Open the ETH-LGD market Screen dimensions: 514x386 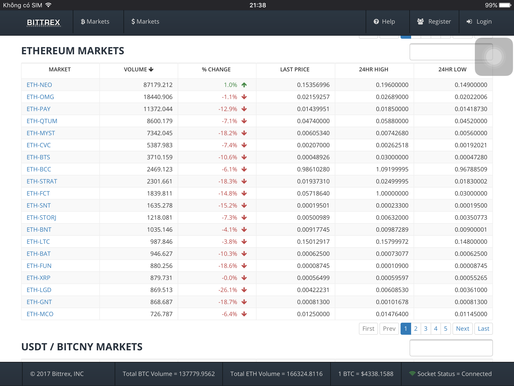(39, 290)
